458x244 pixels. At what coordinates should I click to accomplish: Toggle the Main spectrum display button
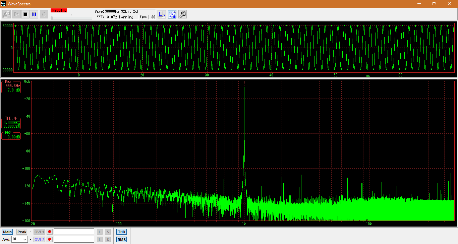[7, 232]
